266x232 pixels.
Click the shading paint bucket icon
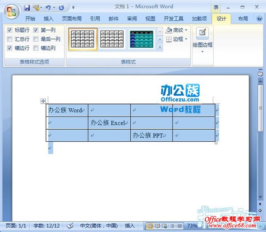[x=169, y=30]
